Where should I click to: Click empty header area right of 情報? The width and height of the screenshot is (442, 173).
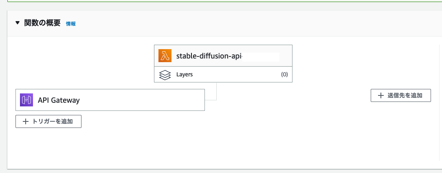point(254,24)
